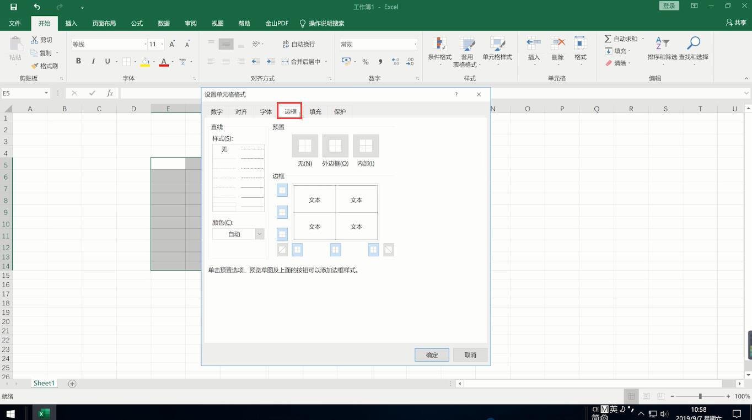Click the Save icon in the title bar

point(13,7)
